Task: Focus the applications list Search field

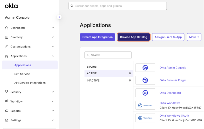Action: pyautogui.click(x=108, y=55)
